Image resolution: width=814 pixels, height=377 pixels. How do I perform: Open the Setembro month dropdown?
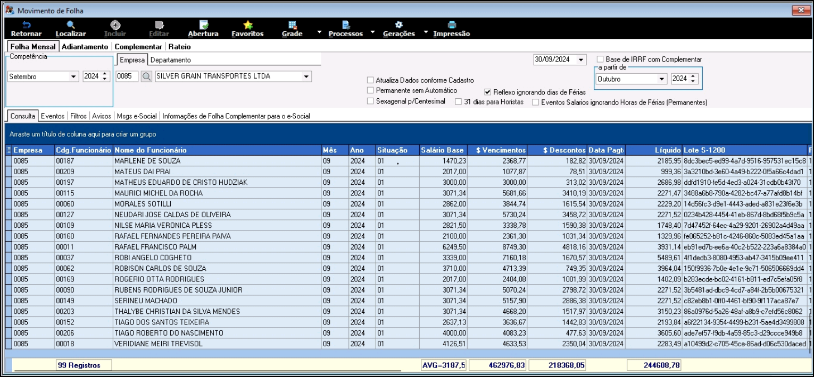73,77
